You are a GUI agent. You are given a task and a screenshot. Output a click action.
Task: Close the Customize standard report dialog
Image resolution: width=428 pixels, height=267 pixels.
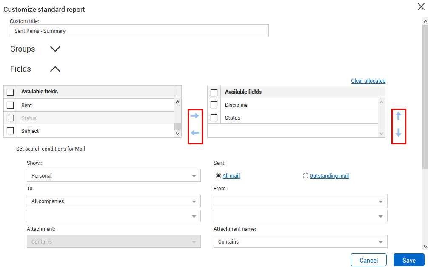click(x=421, y=6)
